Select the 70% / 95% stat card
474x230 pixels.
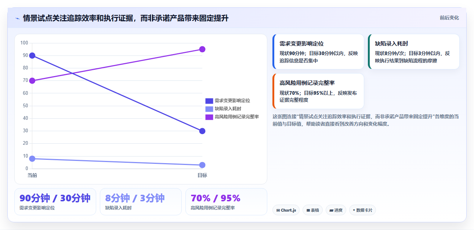tap(226, 202)
